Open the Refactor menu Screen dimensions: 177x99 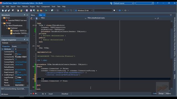coord(25,7)
